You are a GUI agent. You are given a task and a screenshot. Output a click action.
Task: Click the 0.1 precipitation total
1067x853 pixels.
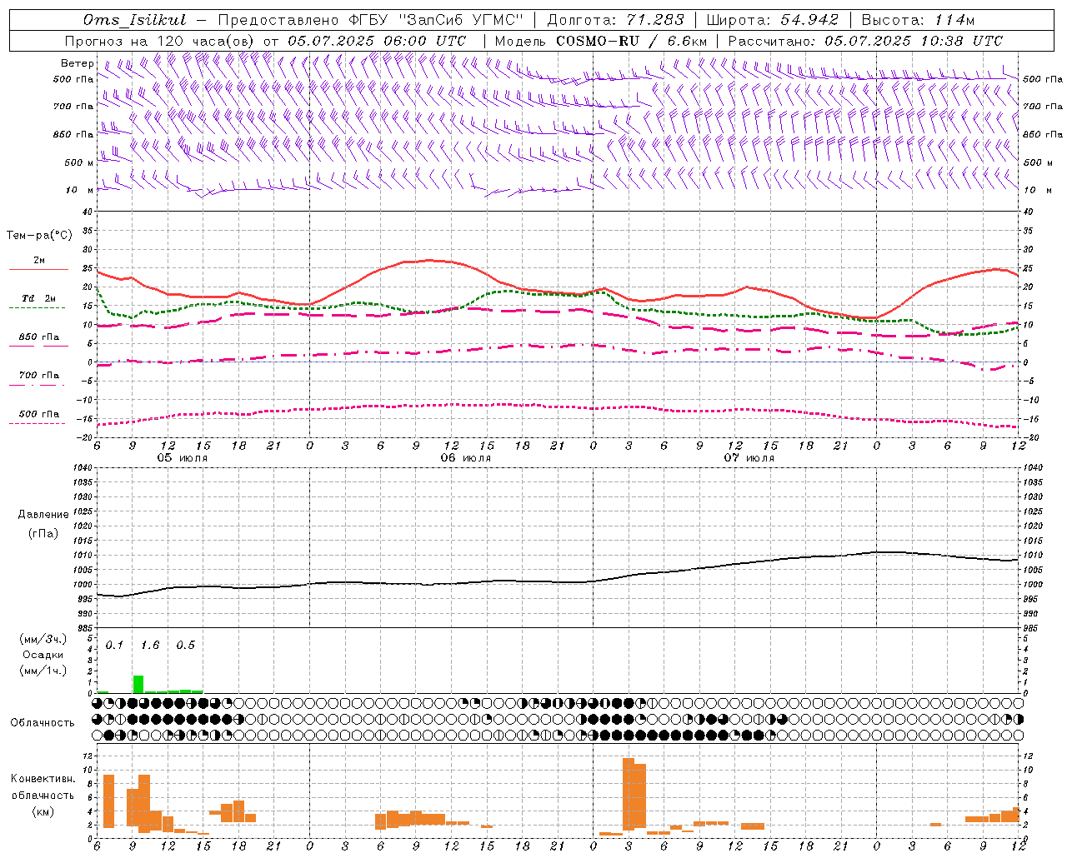[x=115, y=646]
